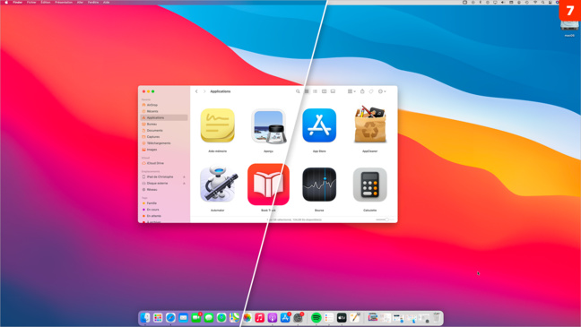Open FaceTime from the Dock
This screenshot has width=581, height=327.
[x=196, y=317]
